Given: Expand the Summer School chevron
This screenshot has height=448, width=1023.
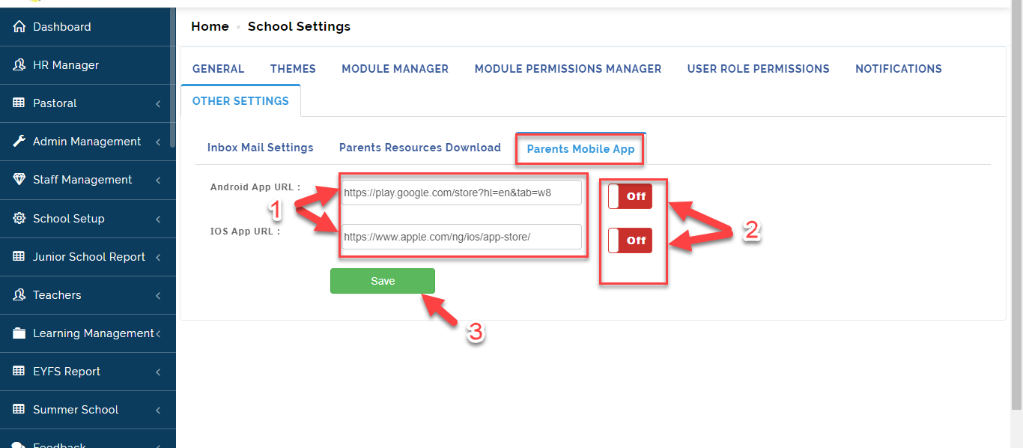Looking at the screenshot, I should tap(158, 411).
